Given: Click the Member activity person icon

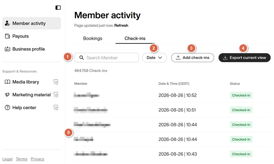Looking at the screenshot, I should pos(7,23).
